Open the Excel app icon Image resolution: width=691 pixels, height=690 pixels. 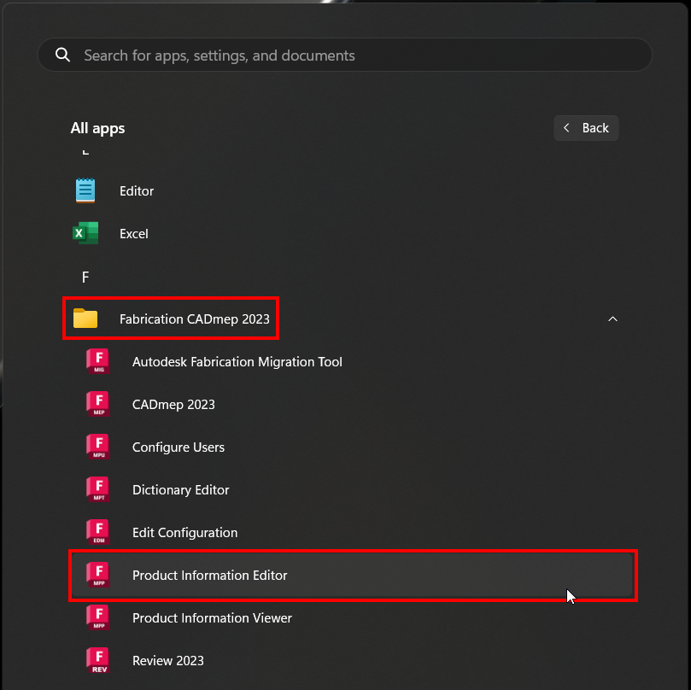pos(85,233)
